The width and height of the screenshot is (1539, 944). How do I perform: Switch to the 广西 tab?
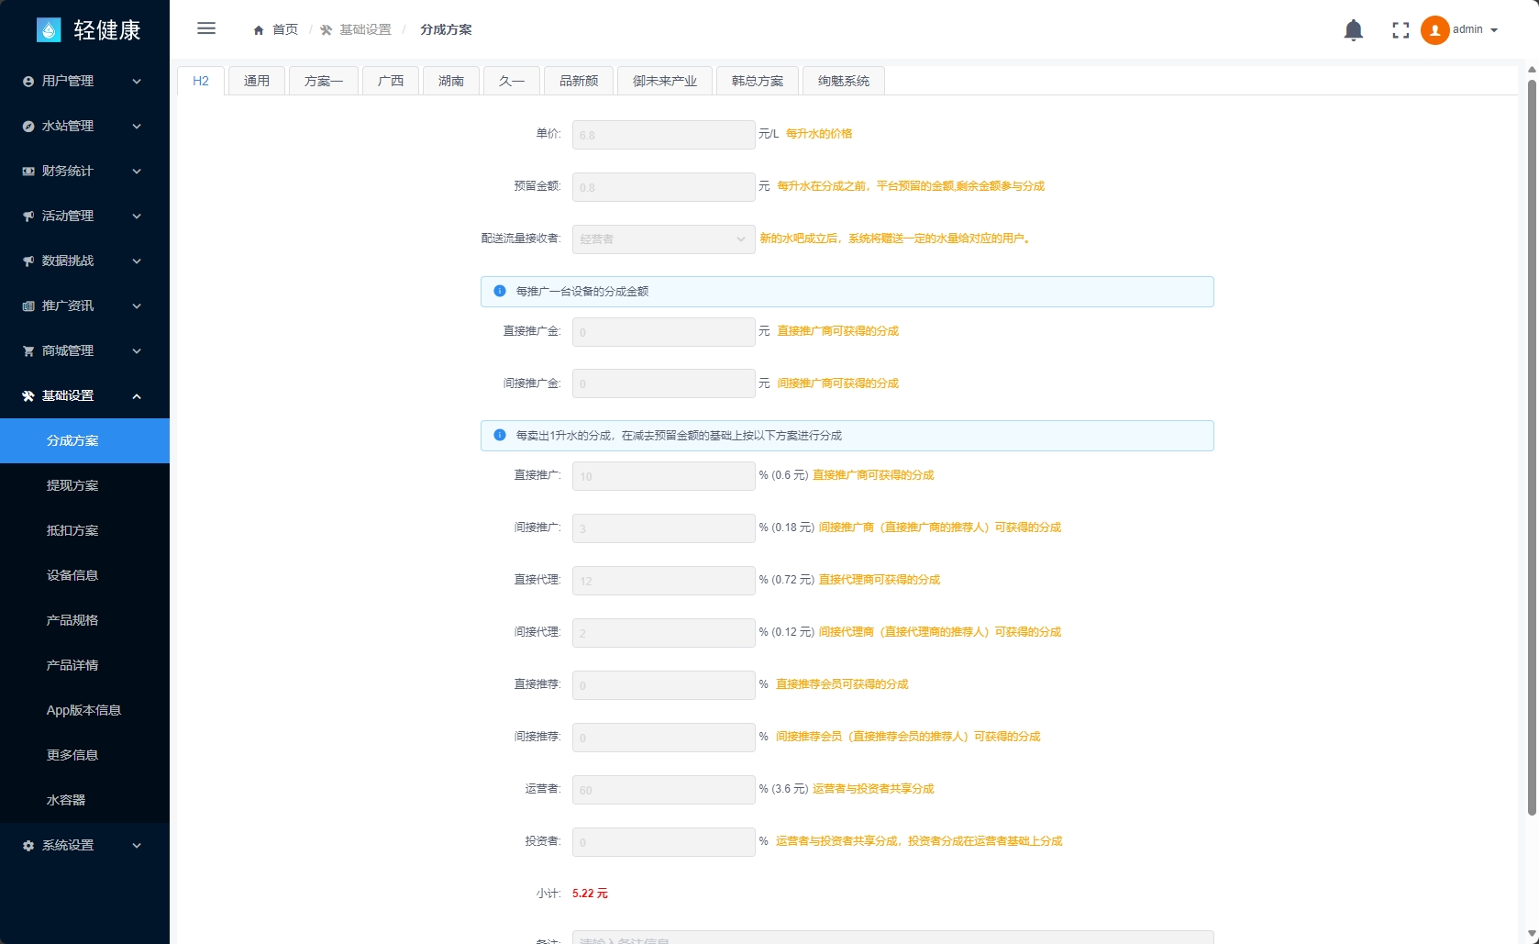click(x=391, y=81)
